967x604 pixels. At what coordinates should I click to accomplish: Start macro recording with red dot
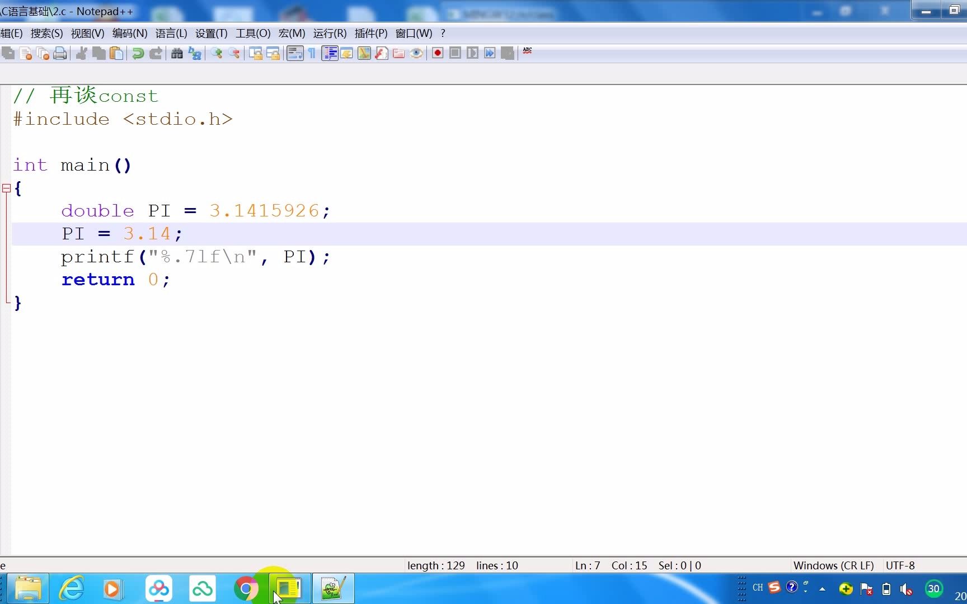(x=438, y=53)
